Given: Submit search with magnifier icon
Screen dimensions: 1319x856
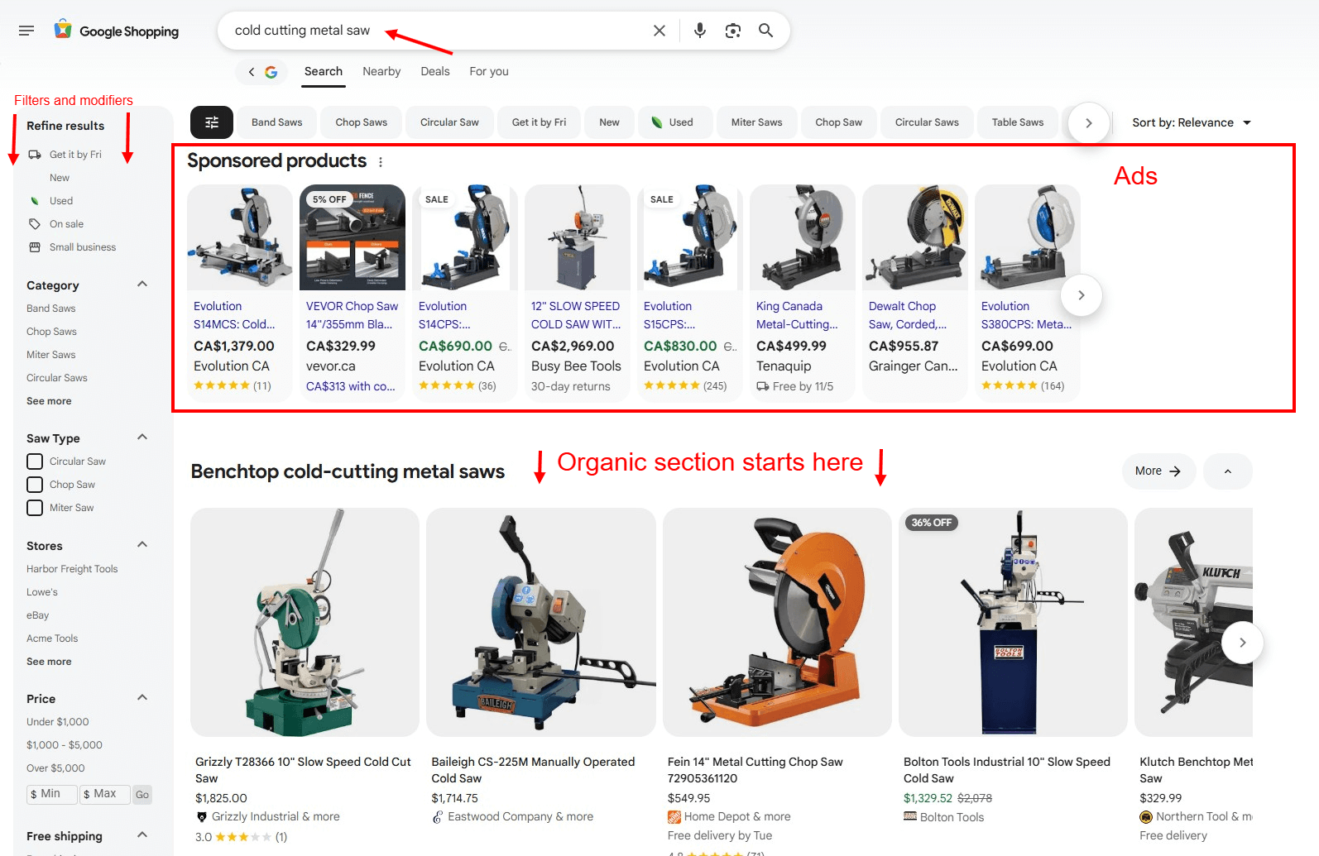Looking at the screenshot, I should 766,31.
